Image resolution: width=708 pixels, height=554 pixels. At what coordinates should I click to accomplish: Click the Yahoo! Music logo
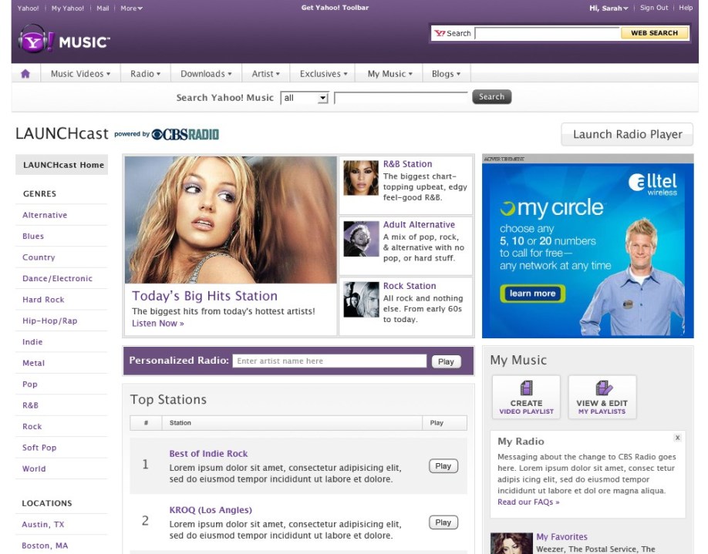(x=65, y=41)
